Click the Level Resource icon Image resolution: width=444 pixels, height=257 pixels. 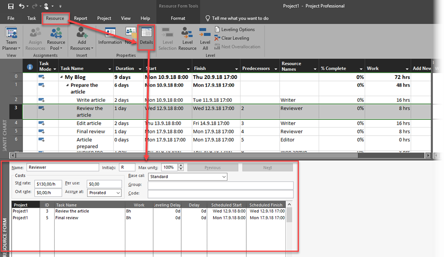187,39
